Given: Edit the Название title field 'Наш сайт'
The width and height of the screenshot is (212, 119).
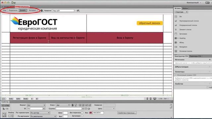Looking at the screenshot, I should 63,11.
